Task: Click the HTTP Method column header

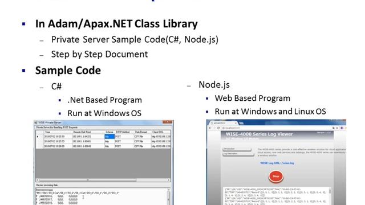Action: (124, 132)
